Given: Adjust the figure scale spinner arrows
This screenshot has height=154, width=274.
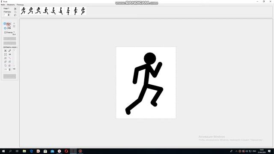Looking at the screenshot, I should click(9, 69).
